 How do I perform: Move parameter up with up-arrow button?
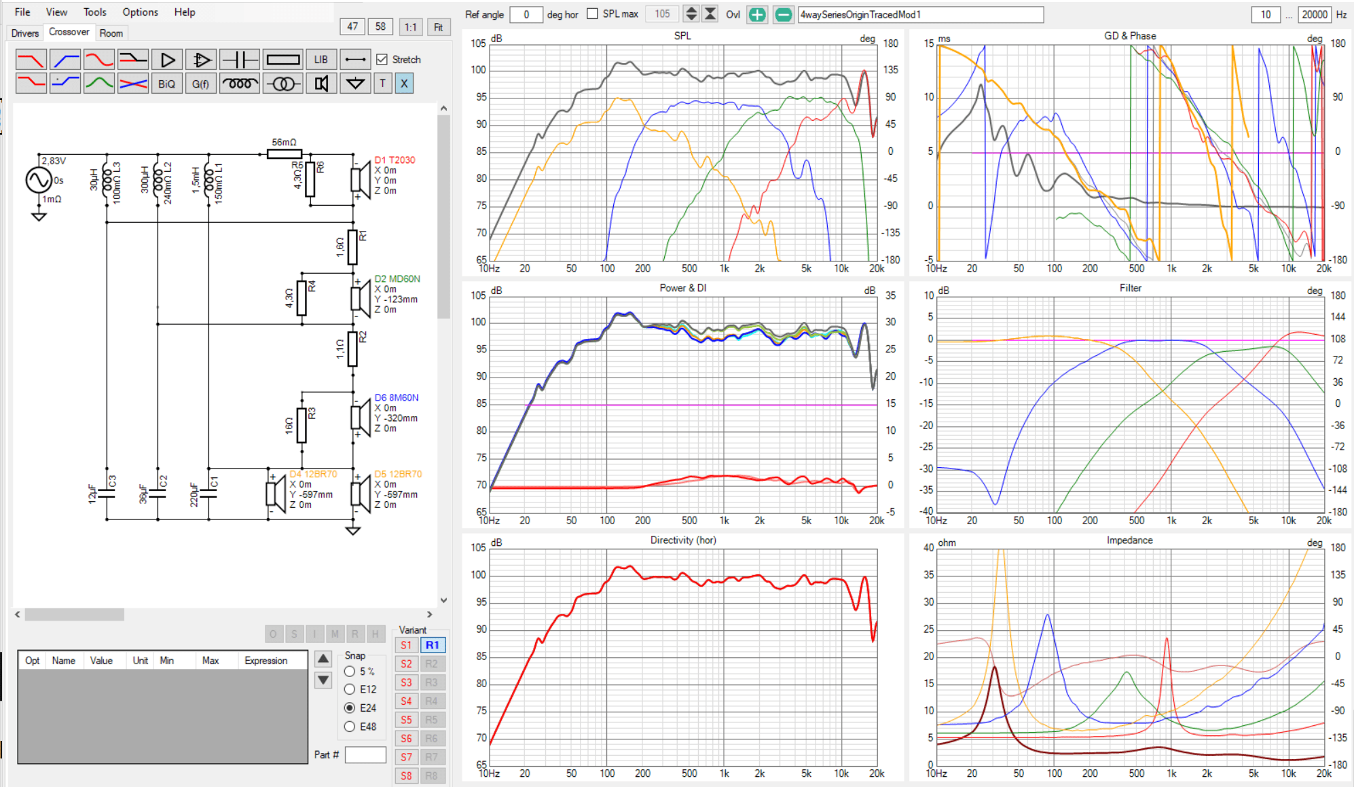pos(324,659)
